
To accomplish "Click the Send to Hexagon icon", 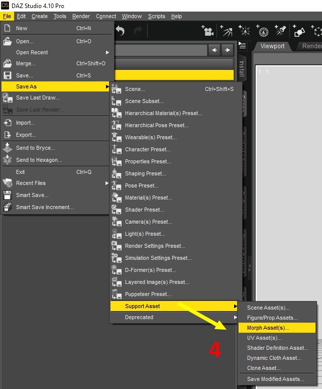I will 8,160.
